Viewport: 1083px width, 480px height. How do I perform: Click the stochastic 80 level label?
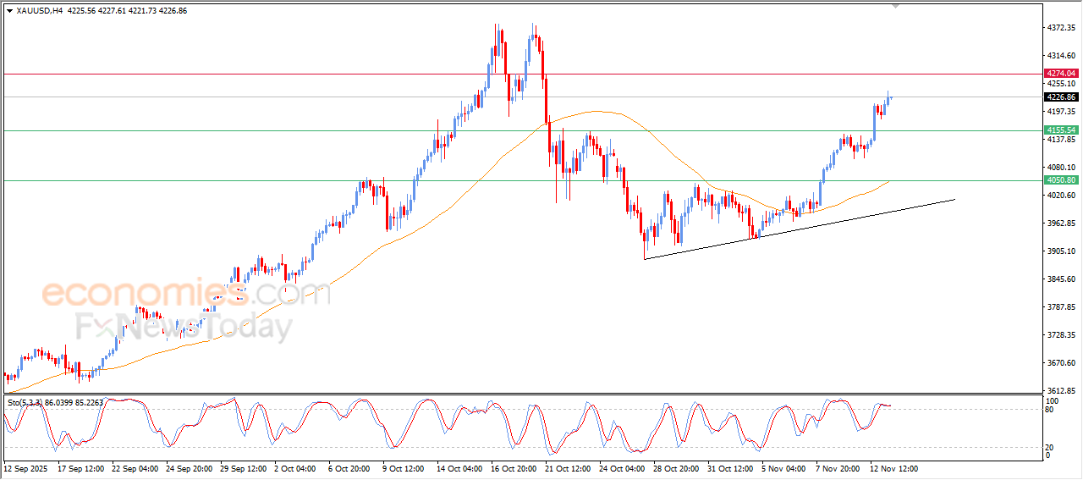pyautogui.click(x=1051, y=410)
